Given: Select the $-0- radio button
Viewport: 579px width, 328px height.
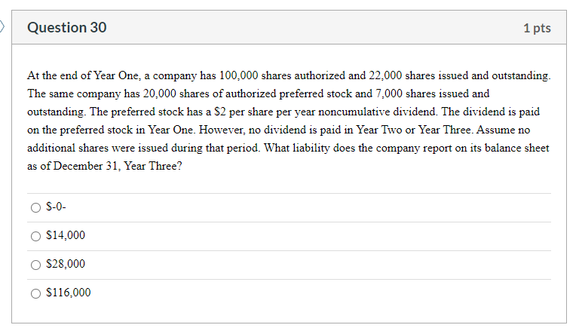Looking at the screenshot, I should click(36, 207).
